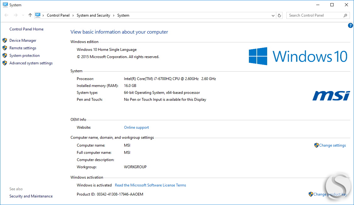Click the "See also" heading
Image resolution: width=354 pixels, height=205 pixels.
16,189
